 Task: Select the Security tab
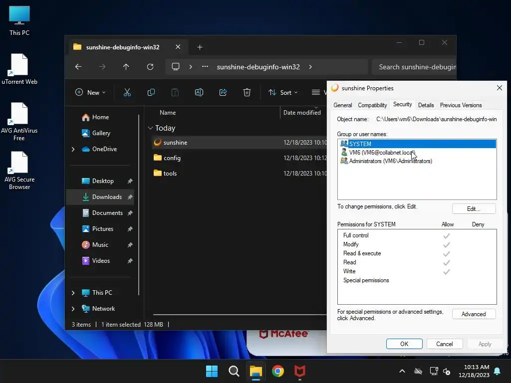click(403, 104)
